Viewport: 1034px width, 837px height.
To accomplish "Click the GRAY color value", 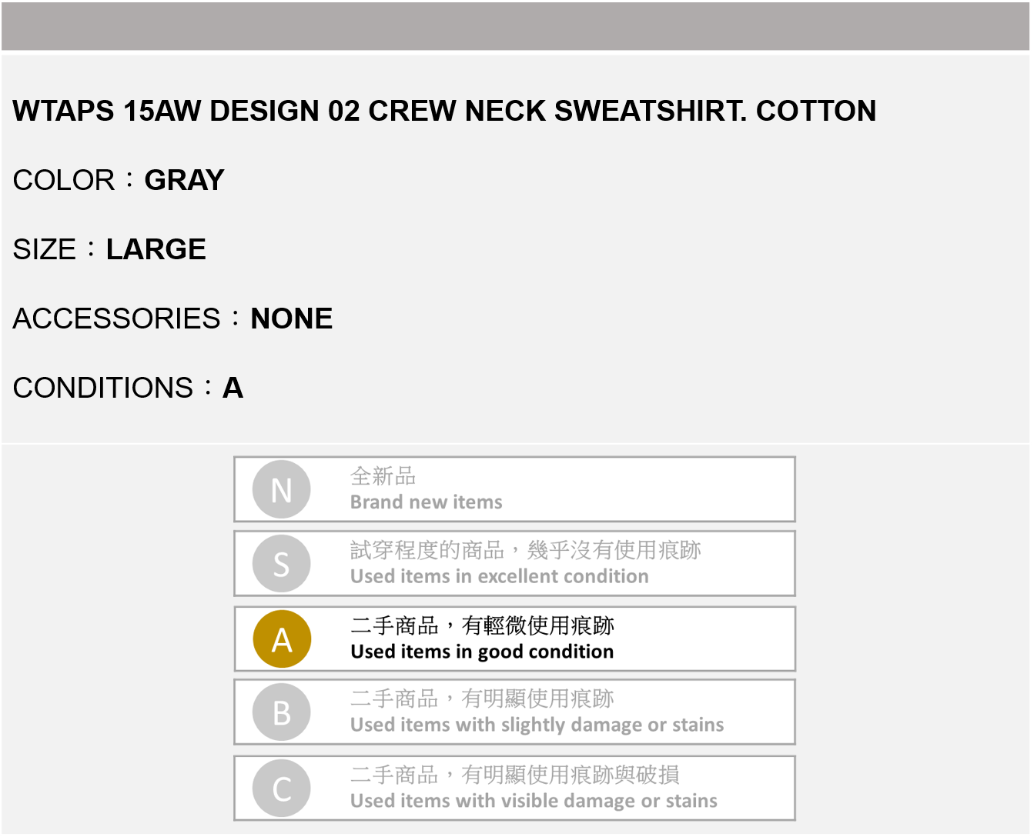I will tap(184, 180).
